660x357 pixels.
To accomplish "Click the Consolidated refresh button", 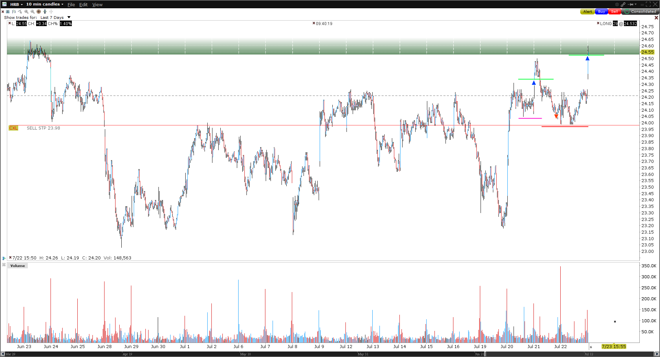I will tap(640, 12).
